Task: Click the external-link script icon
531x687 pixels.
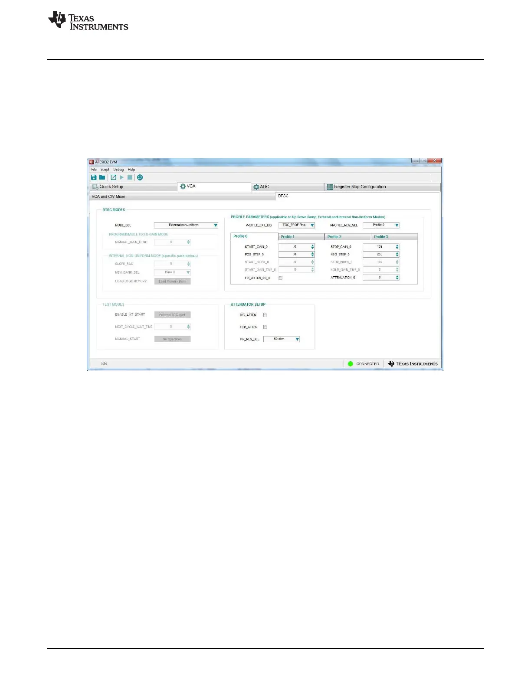Action: (113, 177)
